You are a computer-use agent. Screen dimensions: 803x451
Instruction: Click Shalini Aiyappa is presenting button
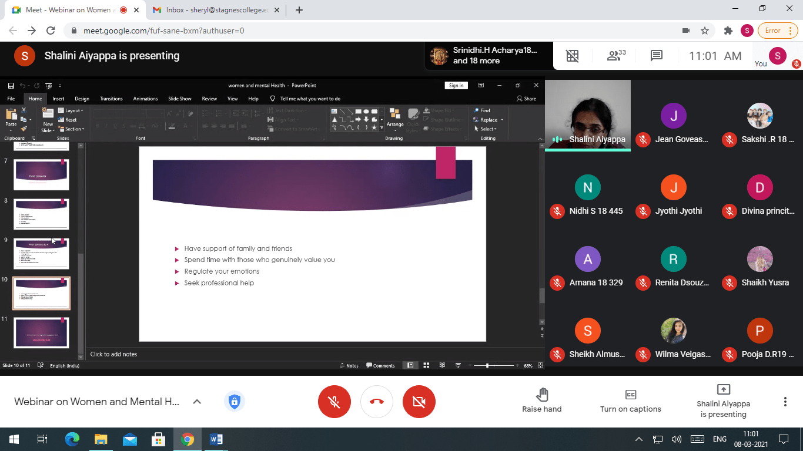pos(723,400)
